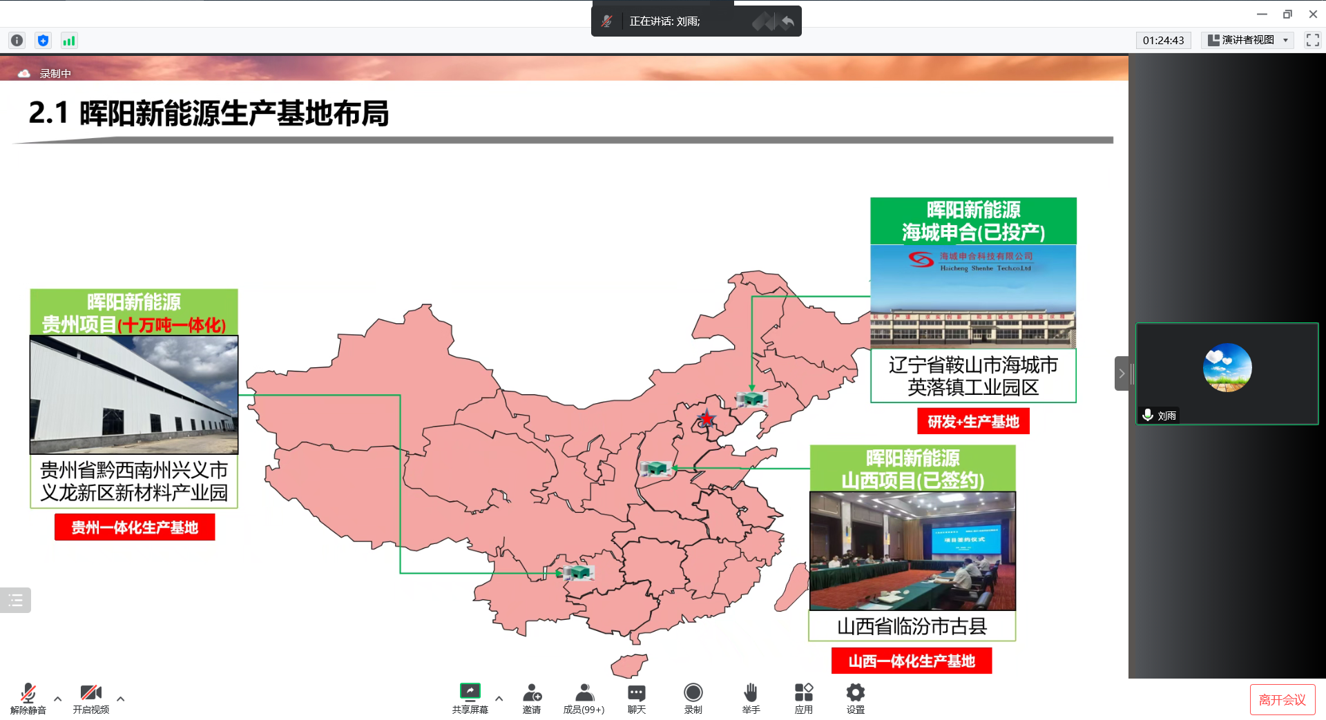This screenshot has width=1326, height=720.
Task: Click the 录制中 recording indicator
Action: (x=55, y=73)
